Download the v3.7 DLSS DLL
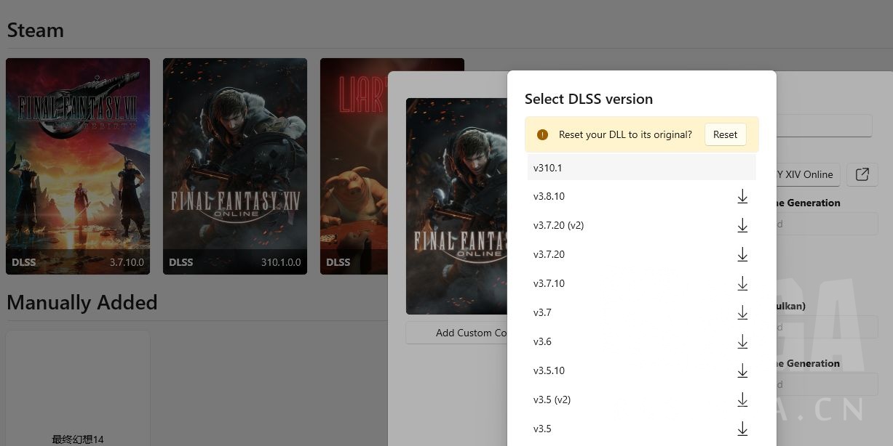The image size is (893, 446). tap(742, 312)
